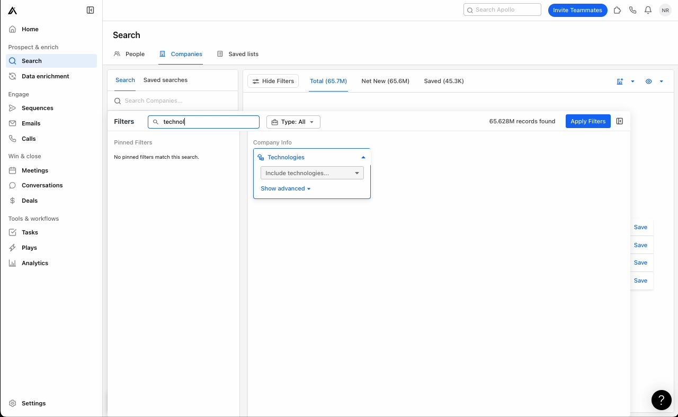Image resolution: width=678 pixels, height=417 pixels.
Task: Click the AI column chart icon at top right
Action: (620, 81)
